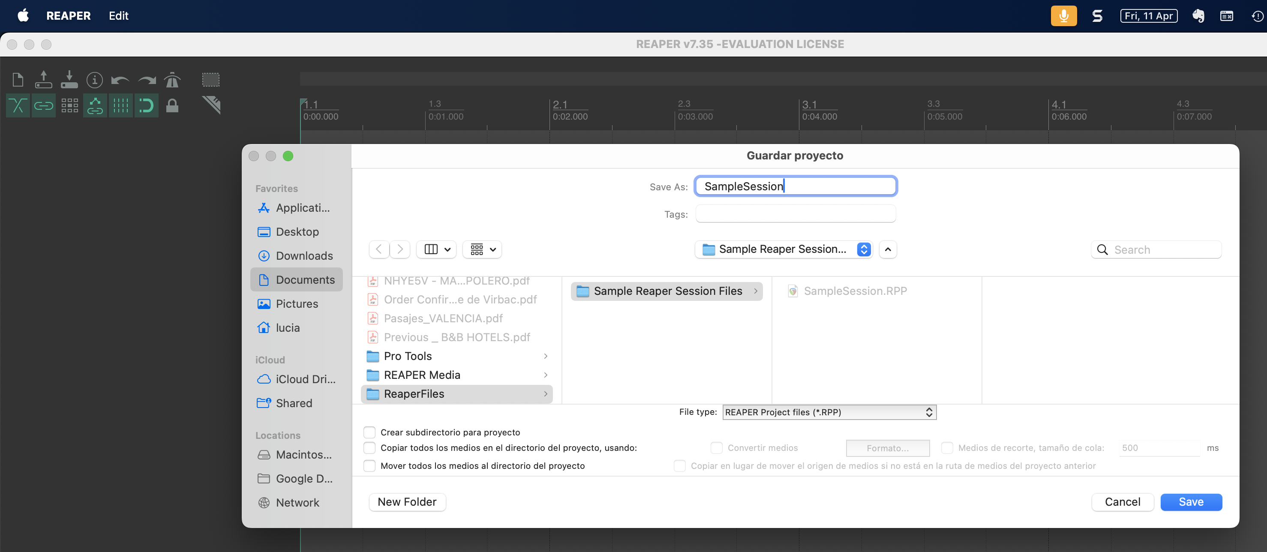1267x552 pixels.
Task: Click the metronome icon in toolbar
Action: click(x=172, y=80)
